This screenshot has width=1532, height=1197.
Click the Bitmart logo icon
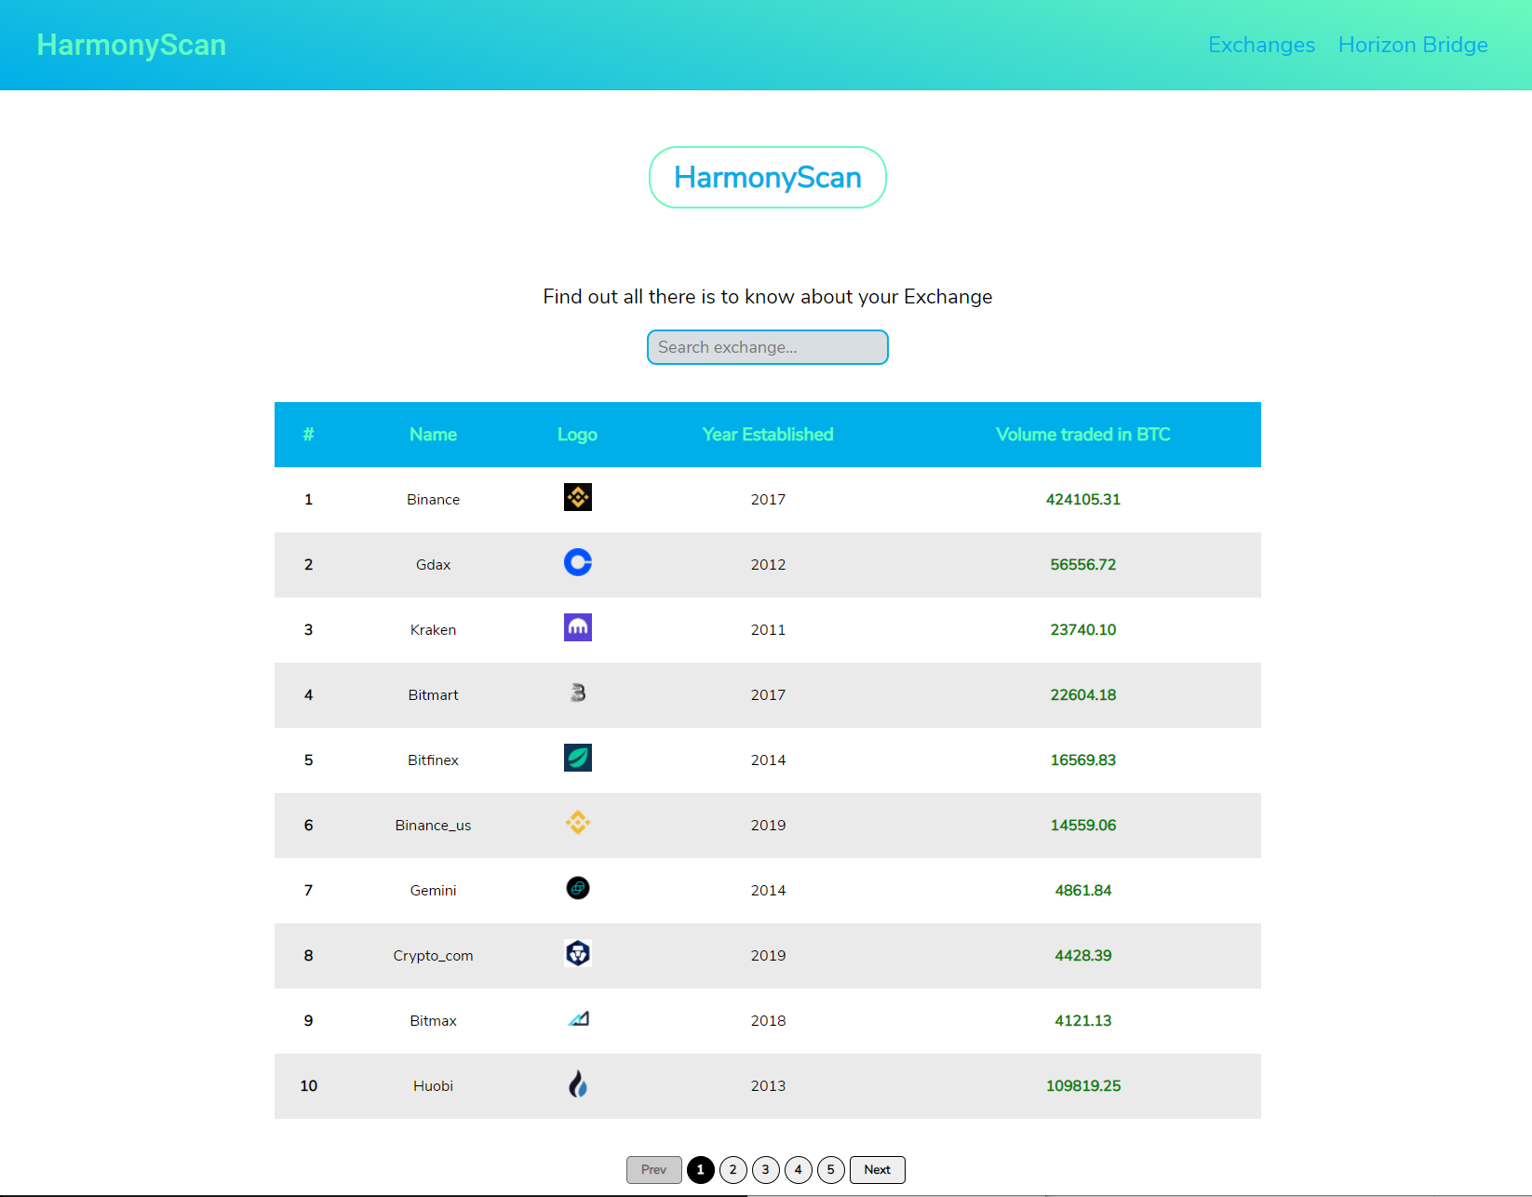(578, 693)
